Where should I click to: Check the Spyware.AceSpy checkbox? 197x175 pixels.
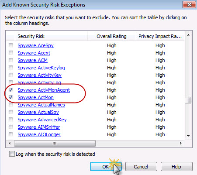tap(10, 45)
